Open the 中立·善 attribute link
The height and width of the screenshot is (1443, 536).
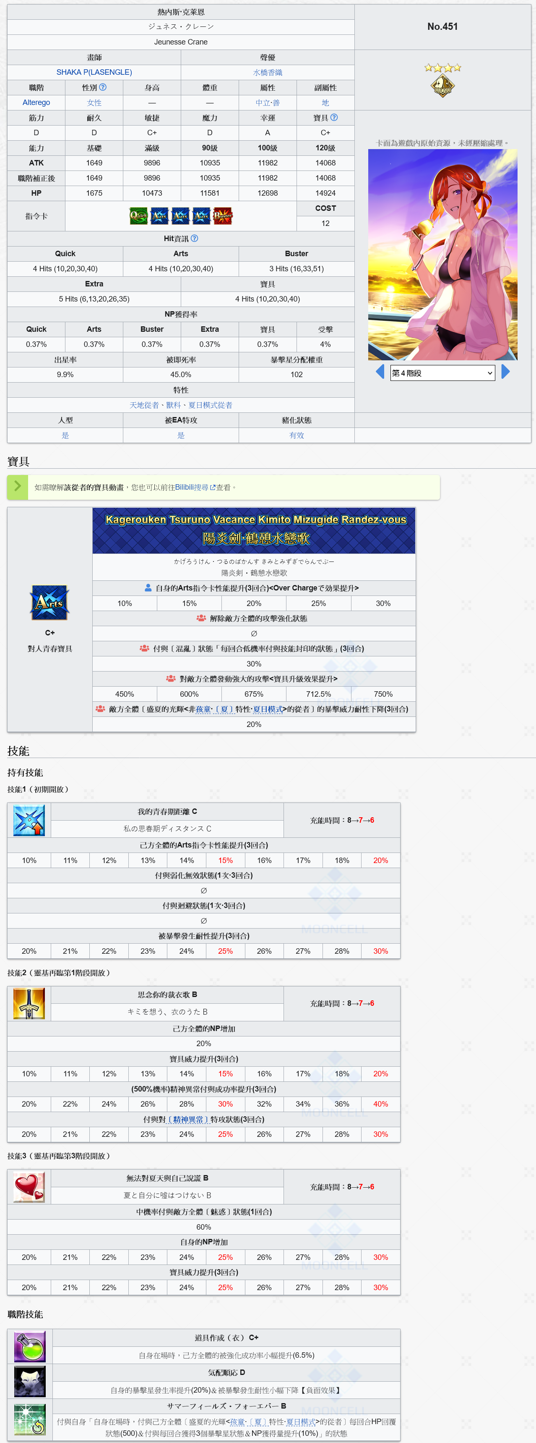click(268, 102)
